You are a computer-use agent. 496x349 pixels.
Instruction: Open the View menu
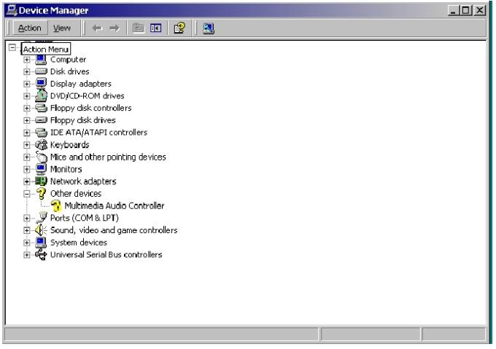tap(62, 28)
